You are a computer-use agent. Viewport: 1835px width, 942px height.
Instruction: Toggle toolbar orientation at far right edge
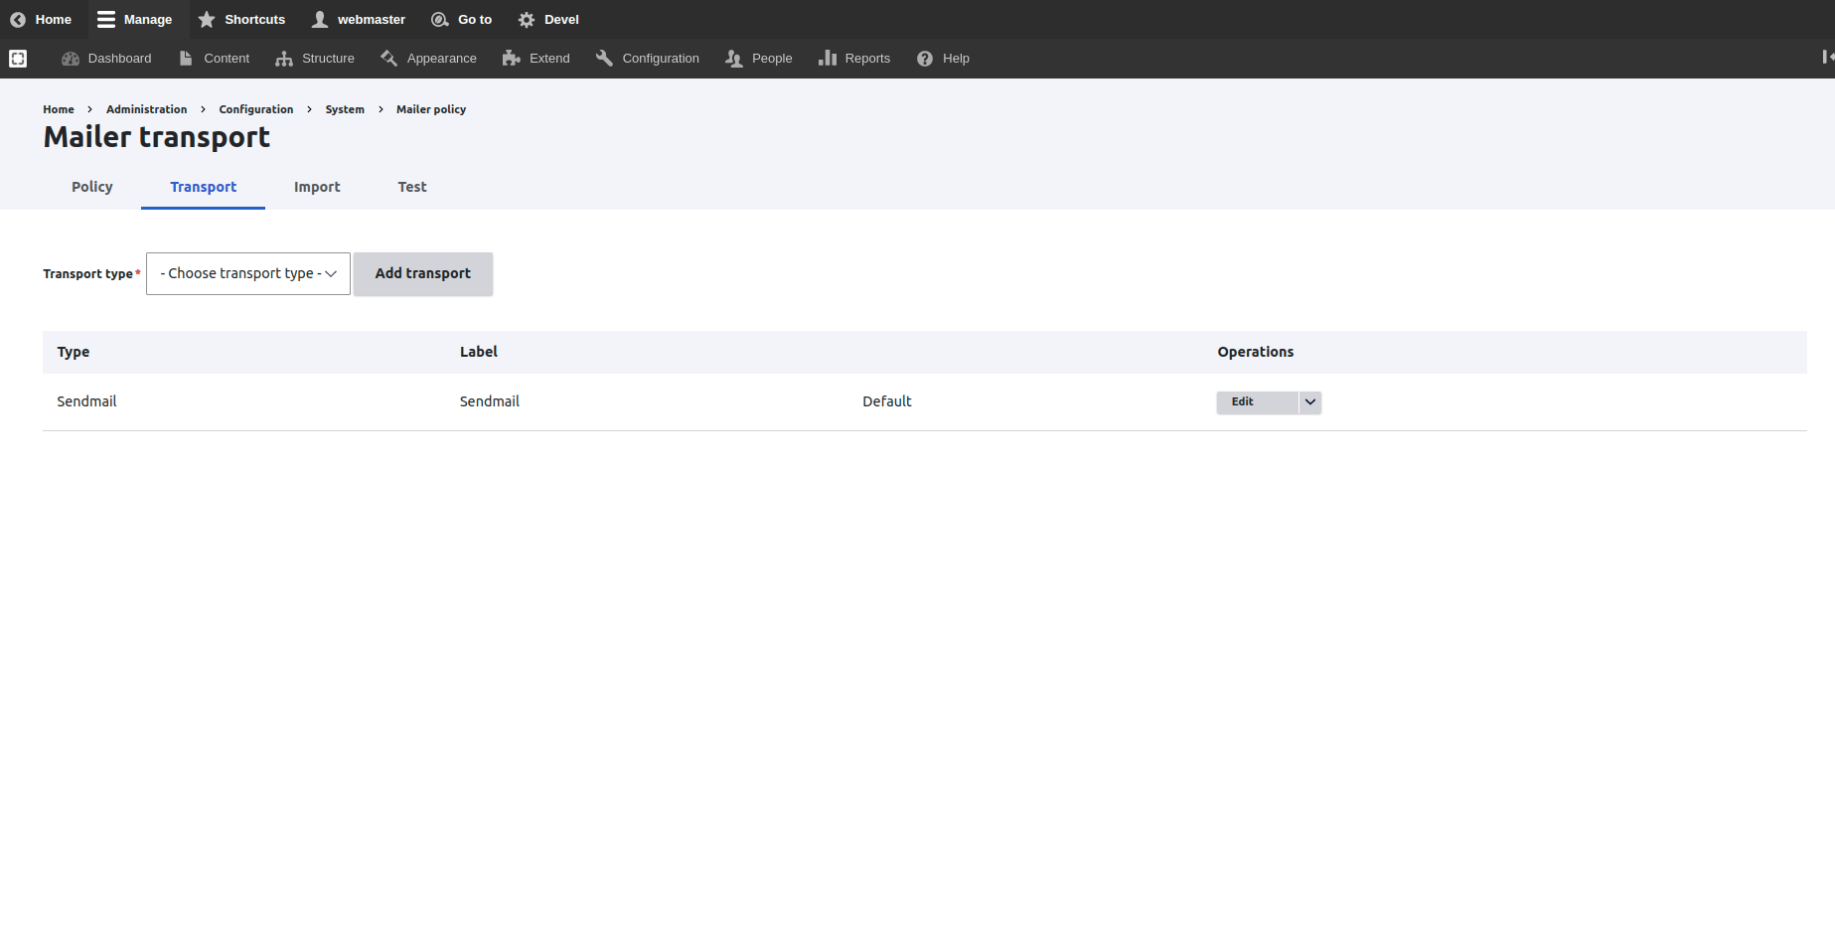pyautogui.click(x=1826, y=58)
